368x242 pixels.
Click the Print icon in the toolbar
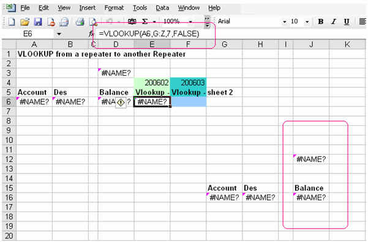80,22
